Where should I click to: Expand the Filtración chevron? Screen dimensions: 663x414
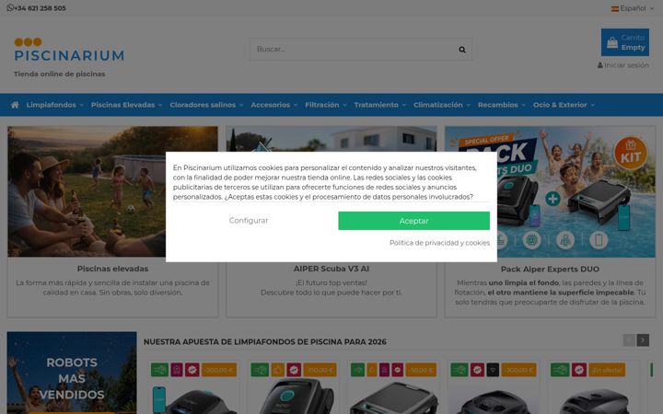click(344, 105)
